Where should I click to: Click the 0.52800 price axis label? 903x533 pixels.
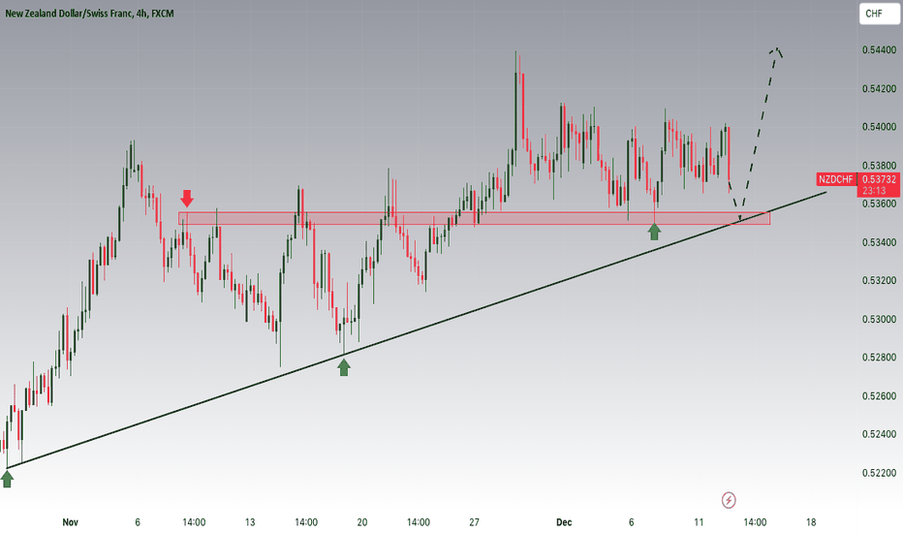(x=879, y=358)
